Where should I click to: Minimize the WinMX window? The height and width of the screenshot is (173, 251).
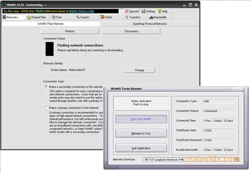pyautogui.click(x=184, y=5)
